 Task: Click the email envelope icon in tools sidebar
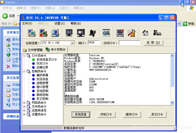click(x=8, y=60)
